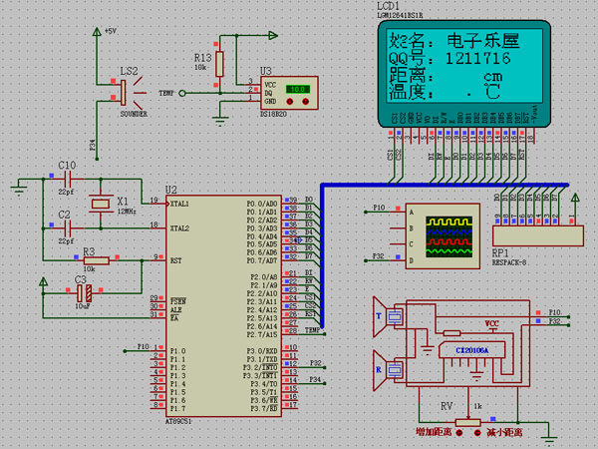This screenshot has width=598, height=449.
Task: Click the P3.4/T0 pin label
Action: click(x=264, y=384)
